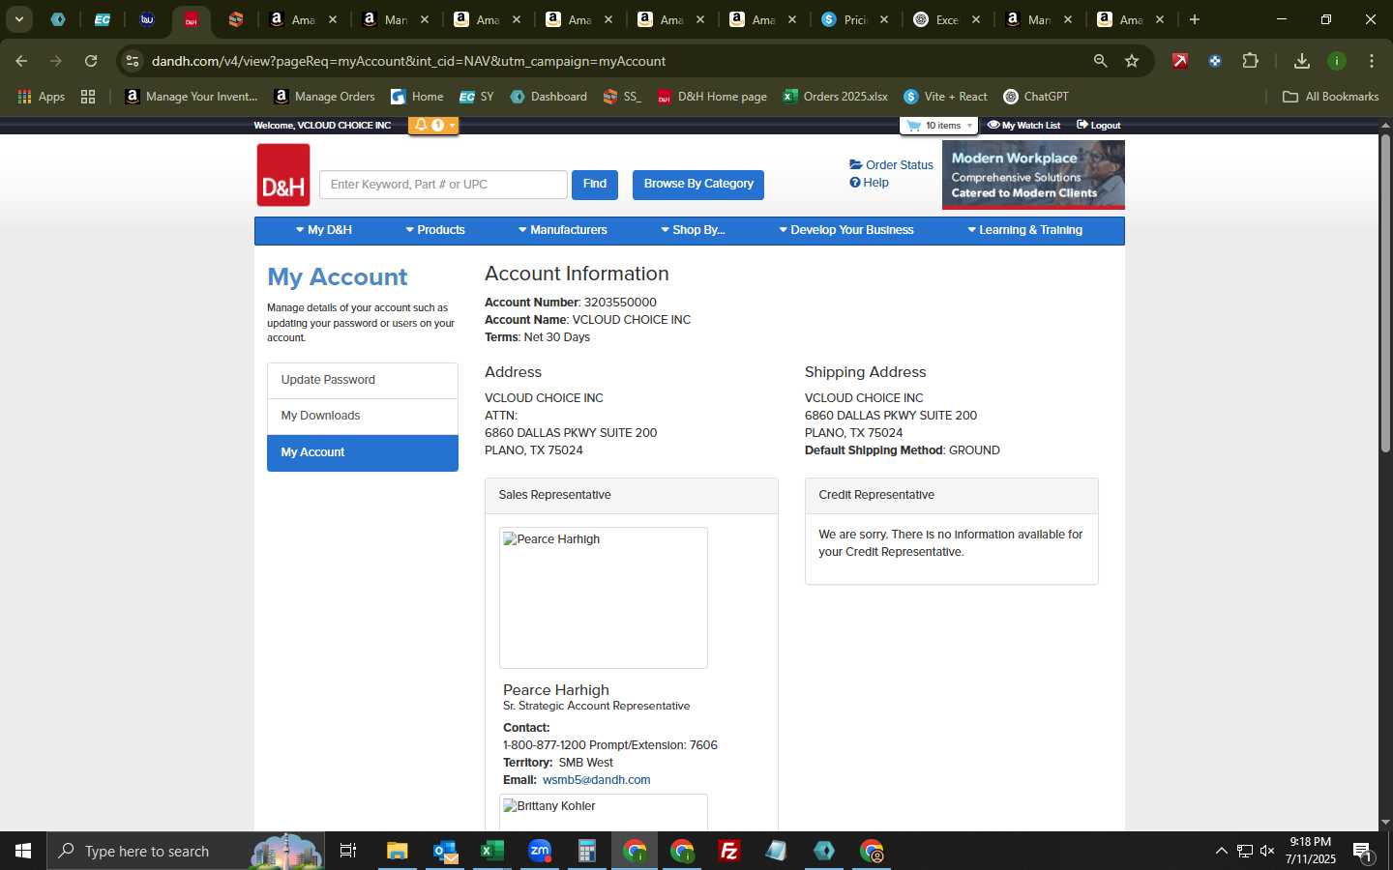The width and height of the screenshot is (1393, 870).
Task: Click the browser Forward arrow
Action: [56, 61]
